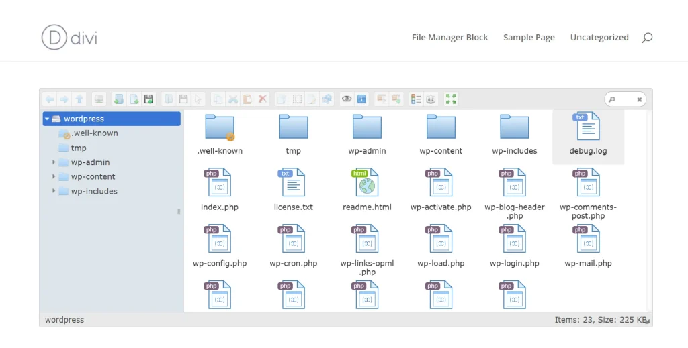Viewport: 688px width, 348px height.
Task: Select the wp-load.php file
Action: click(x=441, y=245)
